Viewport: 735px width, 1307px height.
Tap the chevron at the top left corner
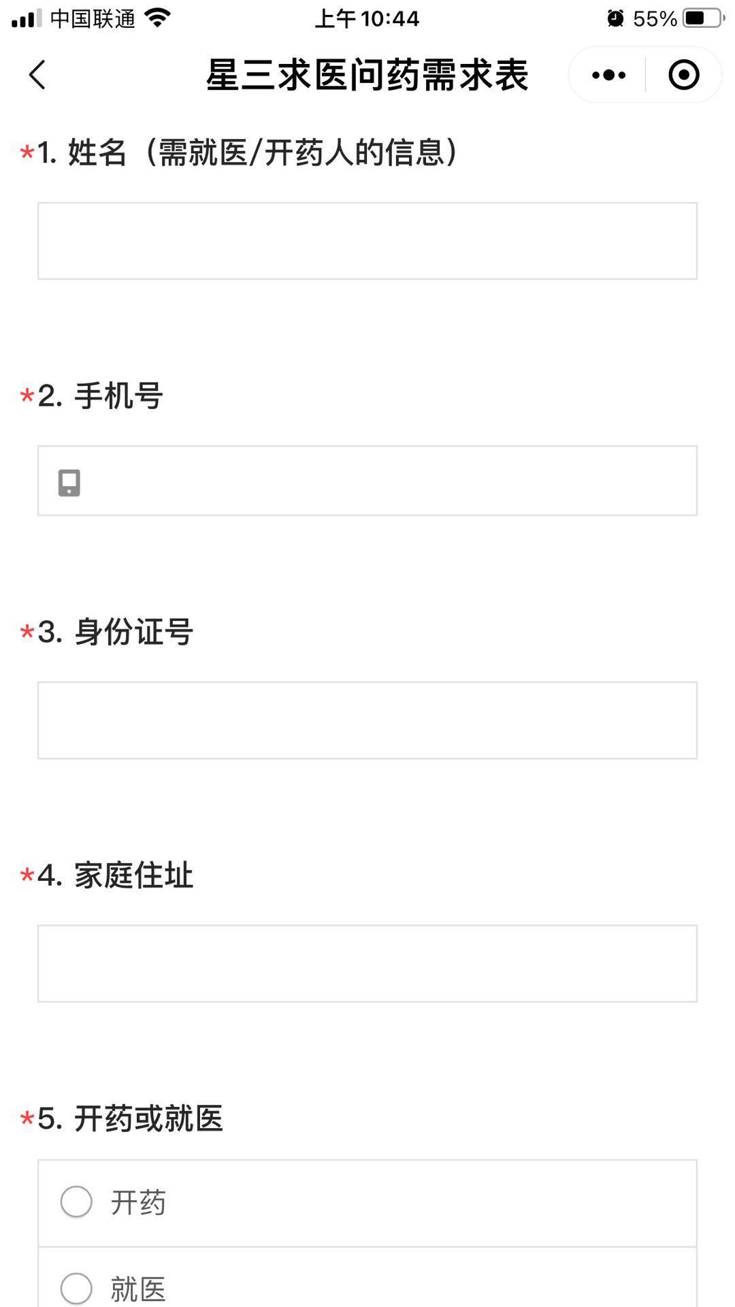37,74
